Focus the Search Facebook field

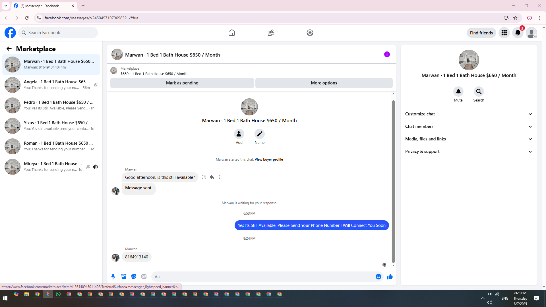(58, 33)
